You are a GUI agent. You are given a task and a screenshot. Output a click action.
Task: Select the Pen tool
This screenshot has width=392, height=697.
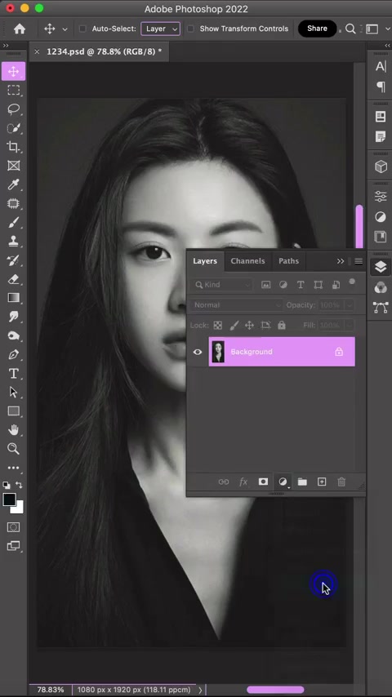click(x=13, y=355)
